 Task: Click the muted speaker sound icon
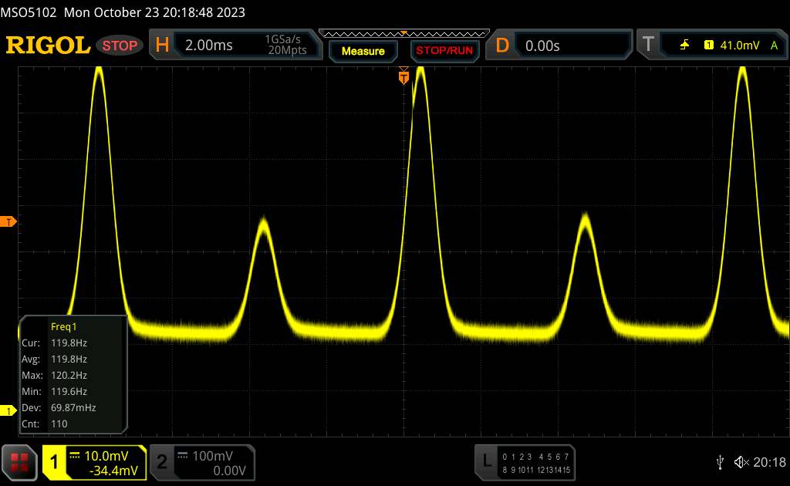[x=741, y=462]
